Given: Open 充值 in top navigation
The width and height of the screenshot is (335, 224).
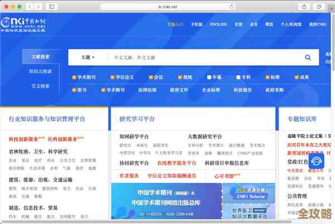Looking at the screenshot, I should 238,25.
